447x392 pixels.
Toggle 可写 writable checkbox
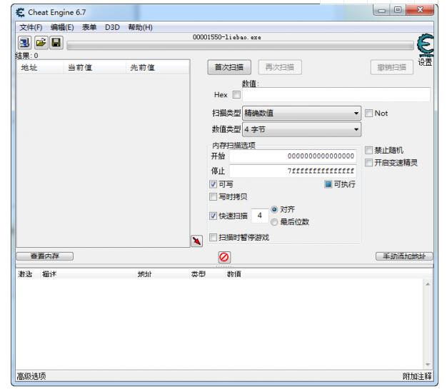coord(213,184)
